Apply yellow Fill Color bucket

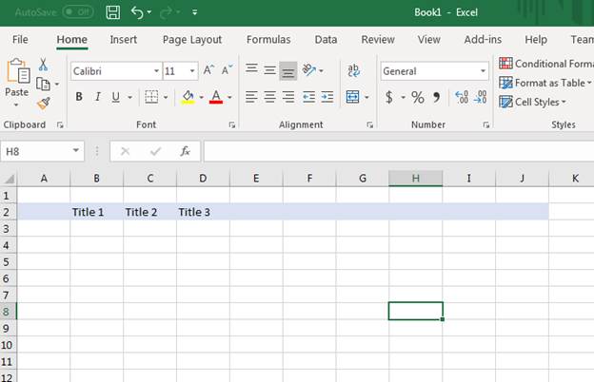pos(188,97)
